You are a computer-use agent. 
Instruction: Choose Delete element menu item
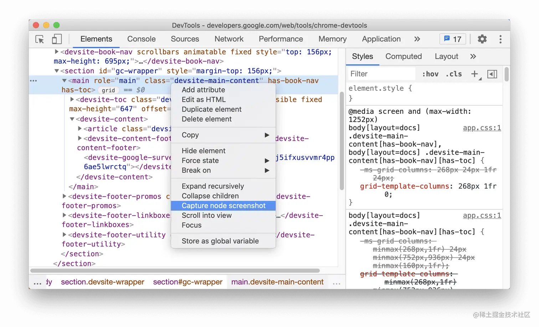[x=224, y=119]
